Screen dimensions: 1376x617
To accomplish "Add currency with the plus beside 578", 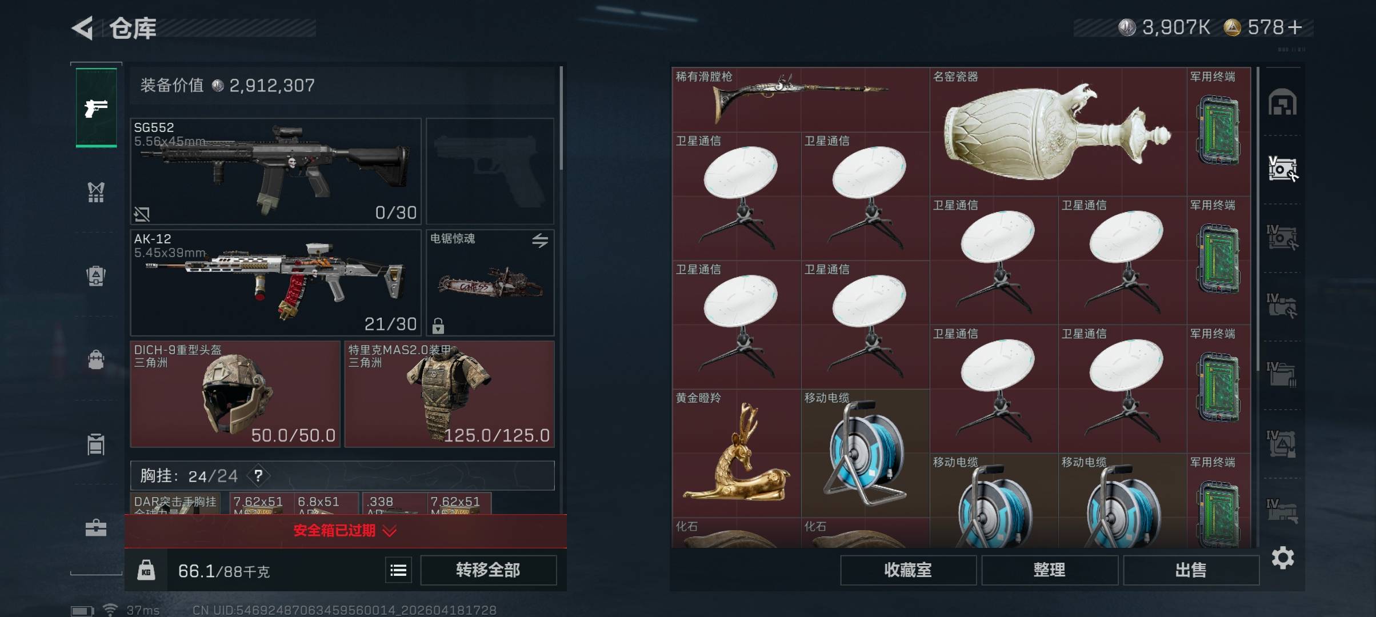I will pyautogui.click(x=1295, y=27).
